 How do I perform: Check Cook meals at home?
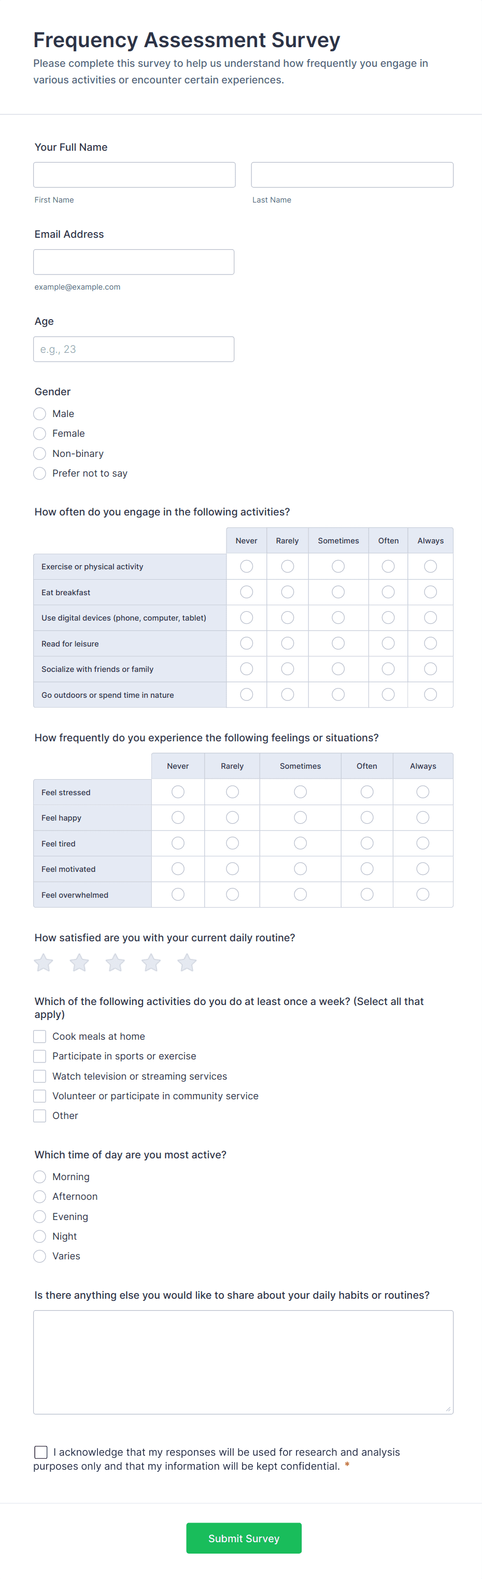point(40,1037)
